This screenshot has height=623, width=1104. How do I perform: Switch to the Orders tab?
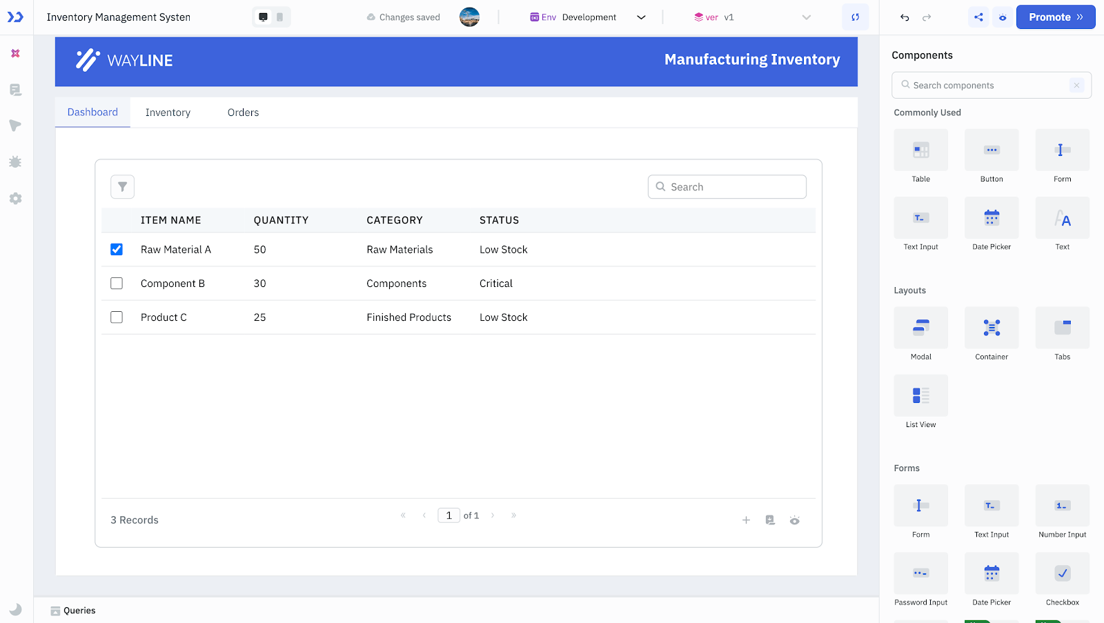[x=242, y=112]
